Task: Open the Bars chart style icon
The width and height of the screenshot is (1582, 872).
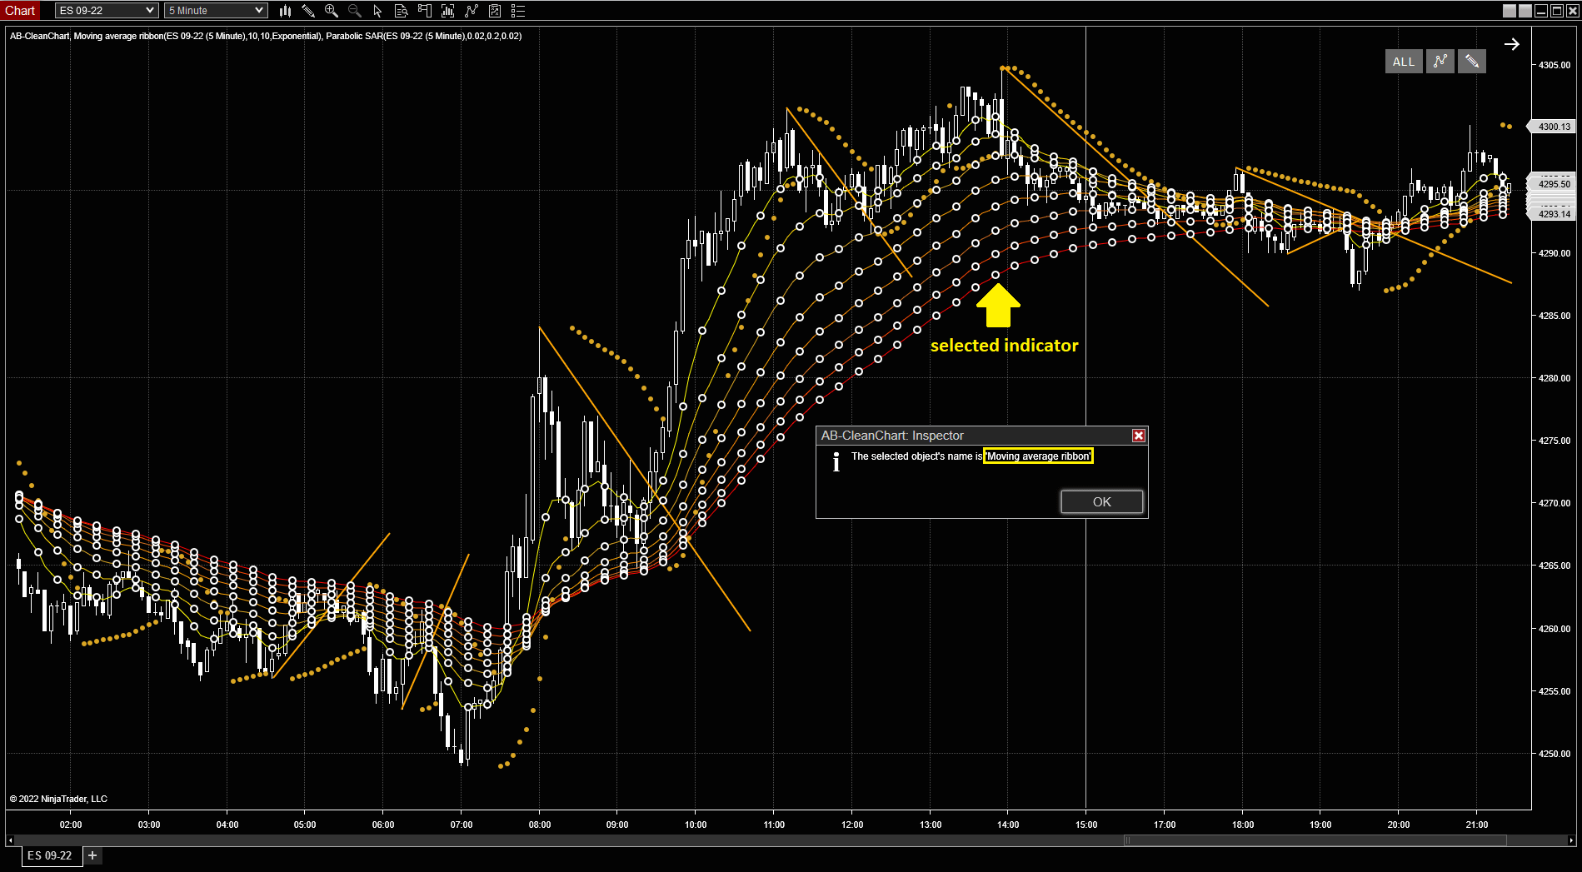Action: (285, 11)
